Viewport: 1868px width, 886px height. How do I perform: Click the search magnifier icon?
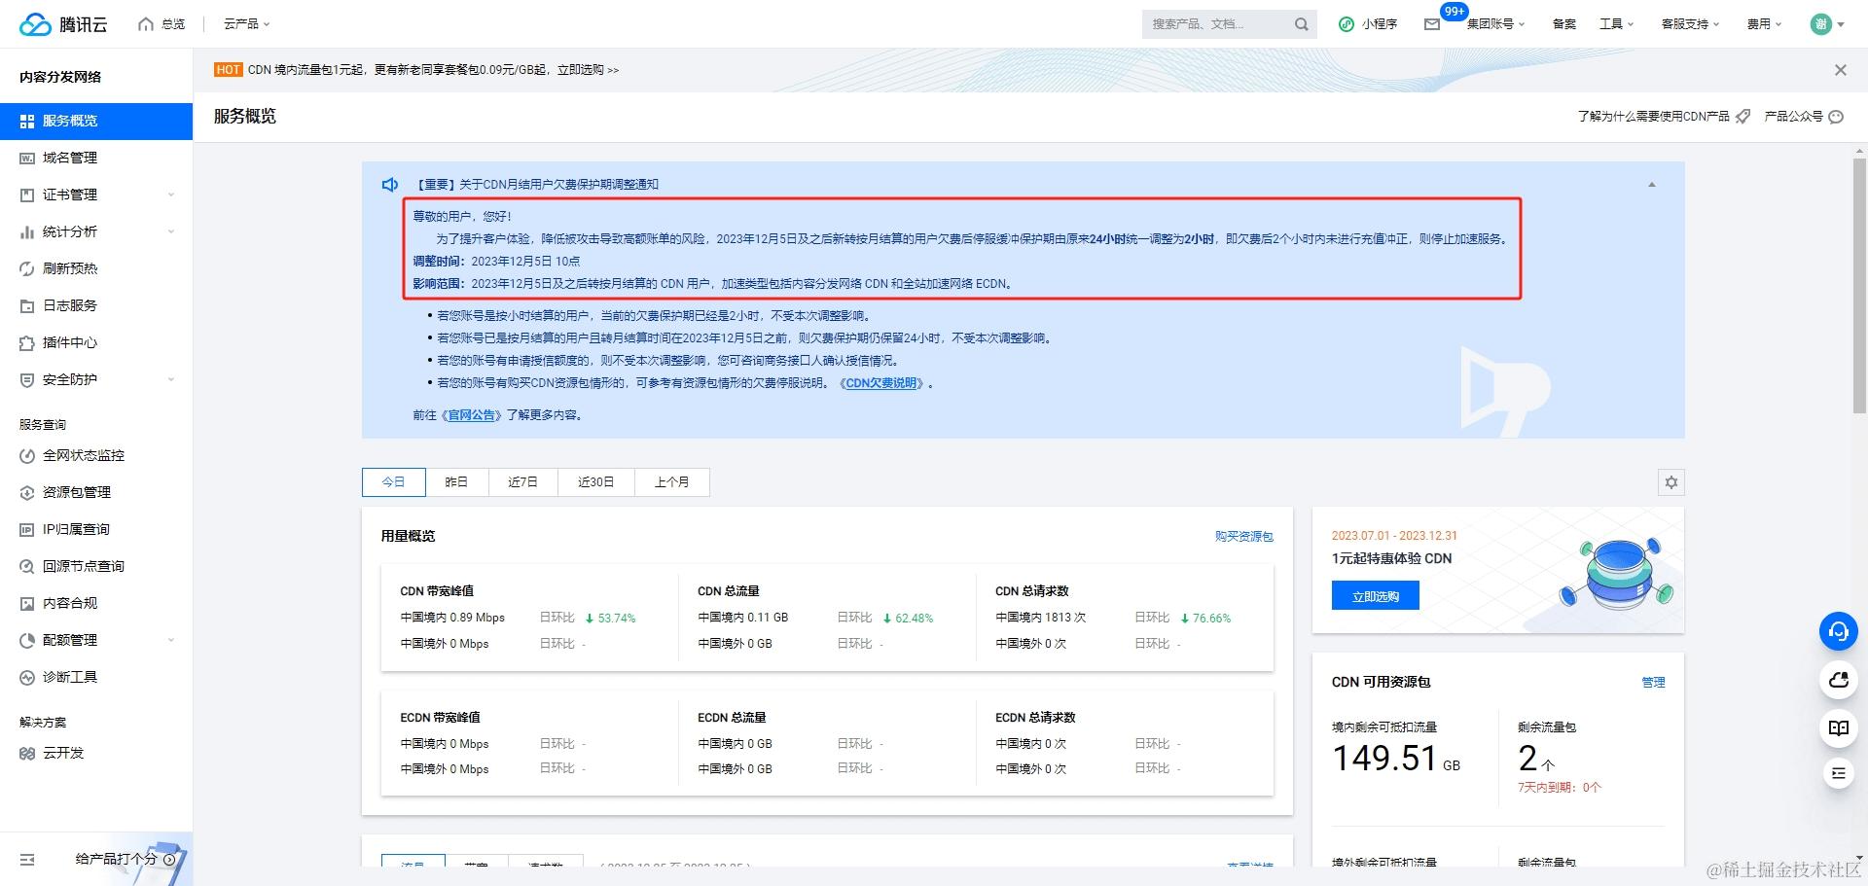(1301, 24)
